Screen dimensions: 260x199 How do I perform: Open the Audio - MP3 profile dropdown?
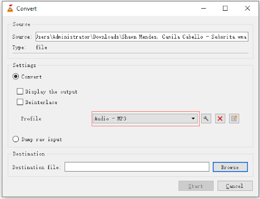tap(145, 118)
